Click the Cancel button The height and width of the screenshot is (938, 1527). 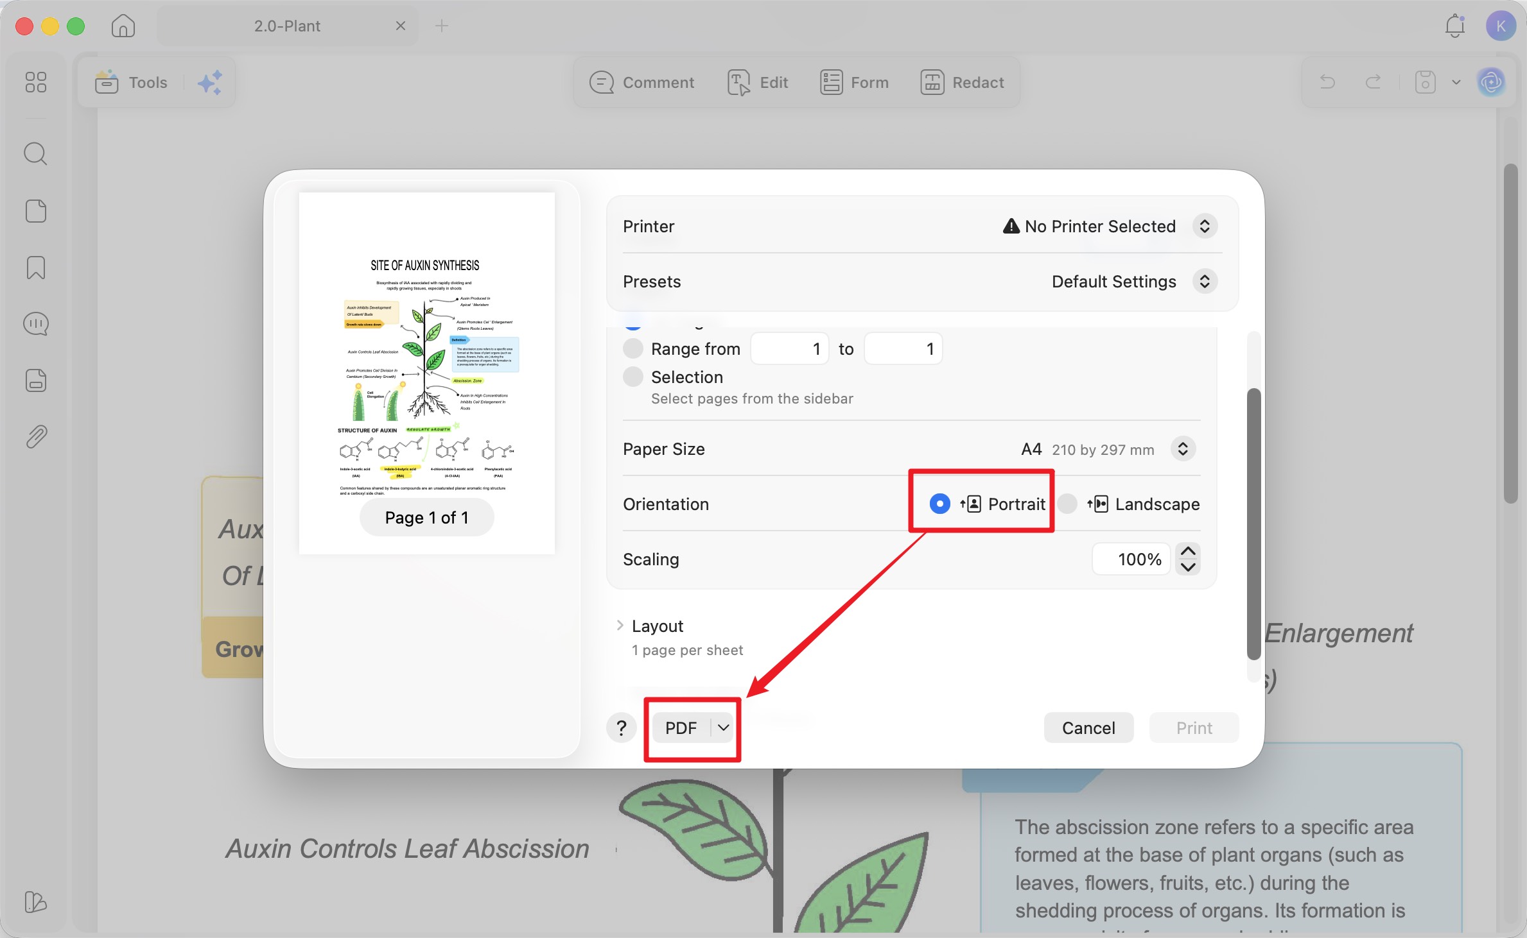click(x=1088, y=728)
